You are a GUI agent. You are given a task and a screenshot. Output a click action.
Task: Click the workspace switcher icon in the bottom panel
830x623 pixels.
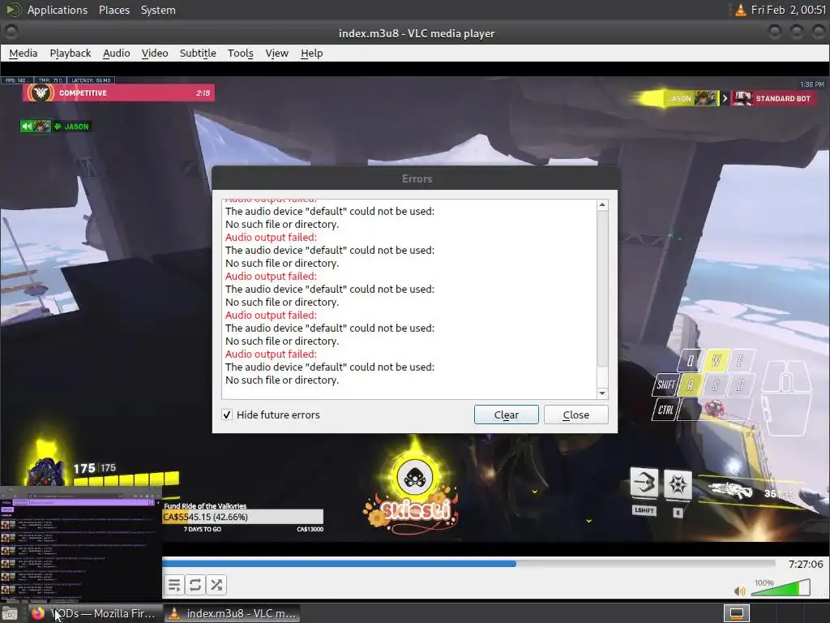(736, 613)
